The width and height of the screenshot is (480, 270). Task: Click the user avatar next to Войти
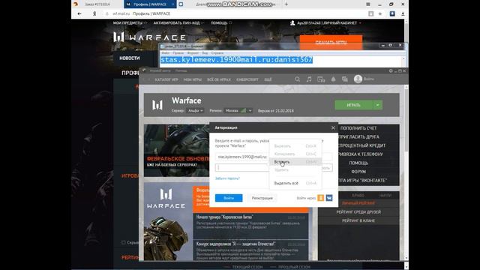point(358,79)
